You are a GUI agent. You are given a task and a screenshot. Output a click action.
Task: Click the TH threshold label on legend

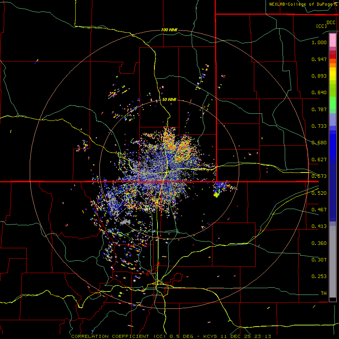tap(324, 293)
